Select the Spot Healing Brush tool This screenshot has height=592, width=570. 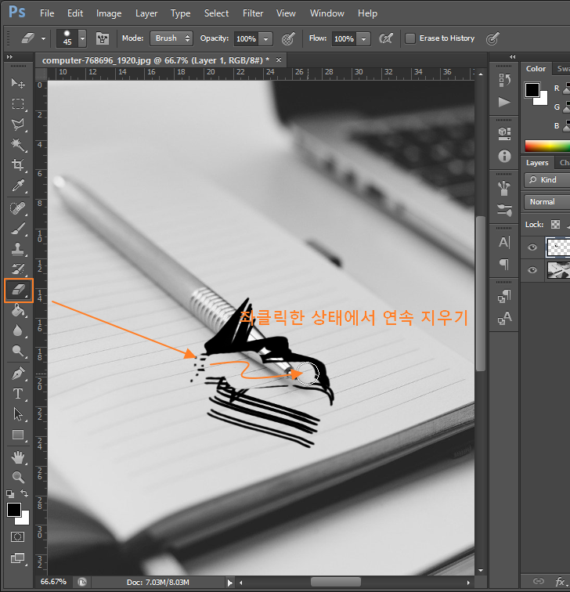pos(18,208)
